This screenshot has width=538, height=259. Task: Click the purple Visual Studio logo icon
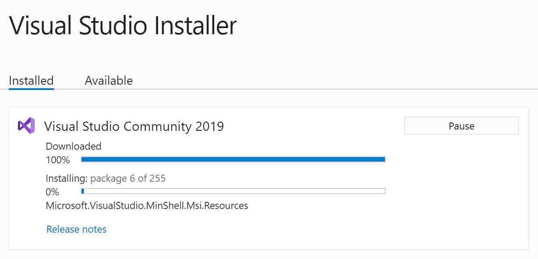[26, 126]
